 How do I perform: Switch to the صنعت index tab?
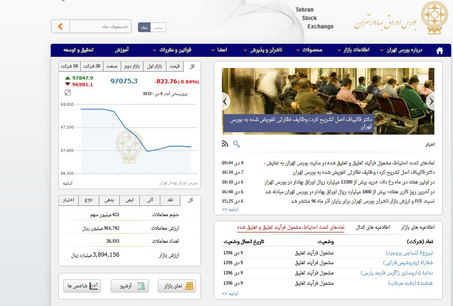tap(112, 67)
